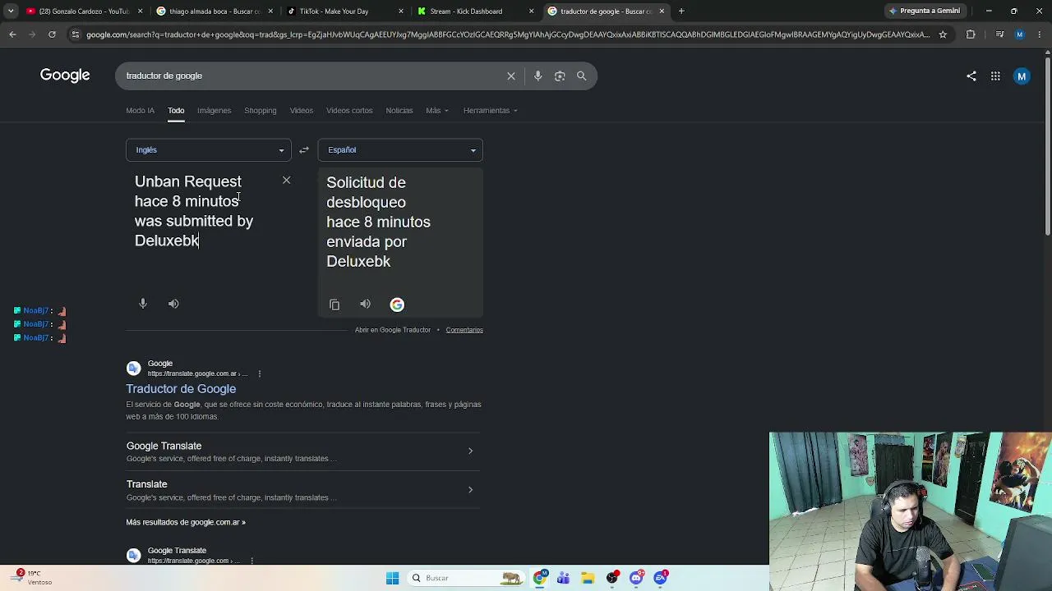
Task: Select the Videos results tab
Action: (302, 111)
